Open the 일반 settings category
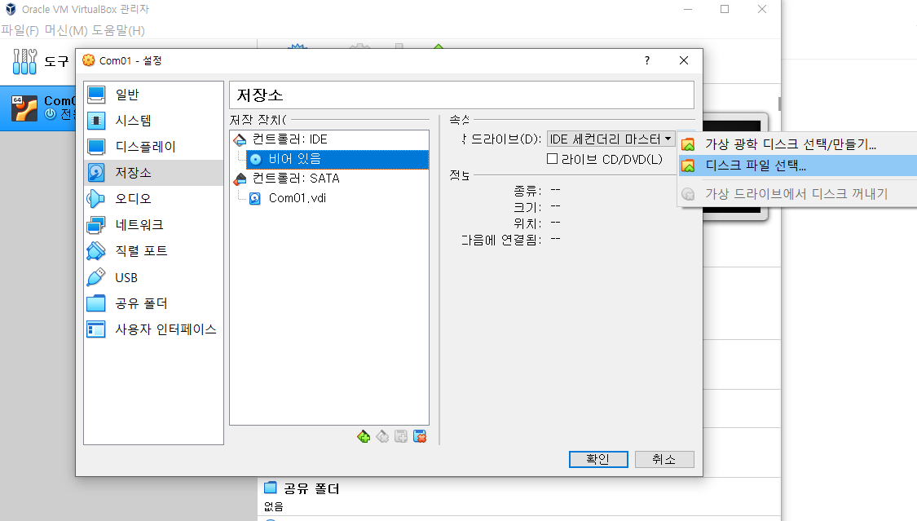 pos(153,95)
